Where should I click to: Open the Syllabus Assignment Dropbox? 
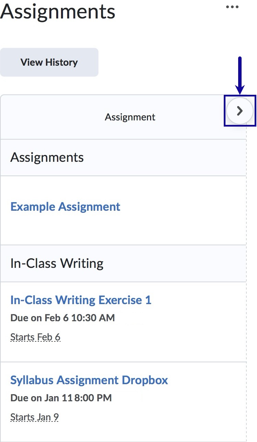[89, 380]
